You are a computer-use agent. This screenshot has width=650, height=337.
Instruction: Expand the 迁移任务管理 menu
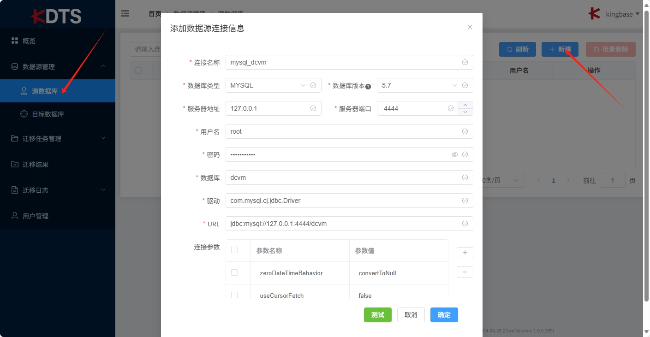[58, 139]
